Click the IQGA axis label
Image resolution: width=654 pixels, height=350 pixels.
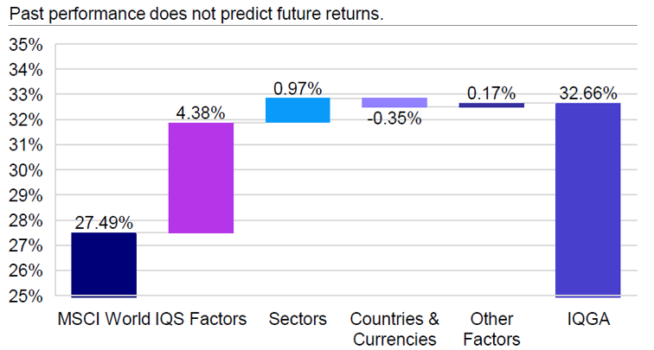click(588, 319)
